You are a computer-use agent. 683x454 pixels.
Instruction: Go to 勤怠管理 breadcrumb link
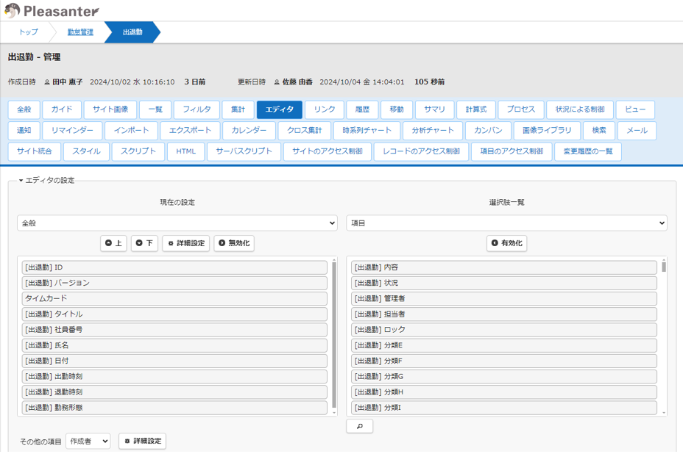pyautogui.click(x=80, y=32)
